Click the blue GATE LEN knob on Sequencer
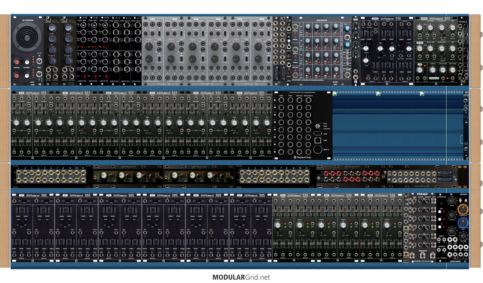The width and height of the screenshot is (483, 283). 347,45
